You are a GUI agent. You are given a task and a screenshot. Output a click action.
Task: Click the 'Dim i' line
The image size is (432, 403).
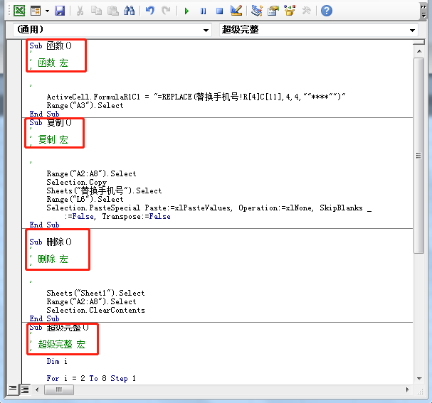(57, 361)
